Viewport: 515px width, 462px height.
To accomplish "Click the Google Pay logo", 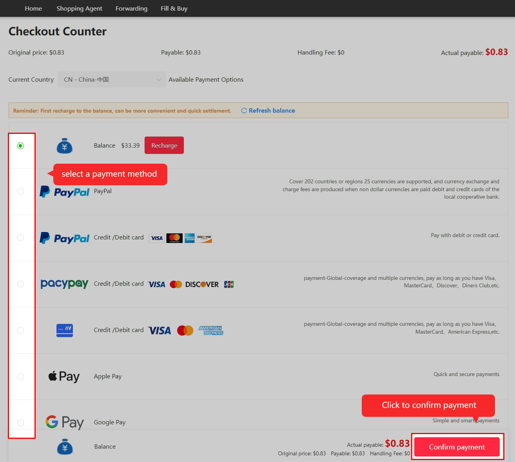I will click(x=65, y=422).
